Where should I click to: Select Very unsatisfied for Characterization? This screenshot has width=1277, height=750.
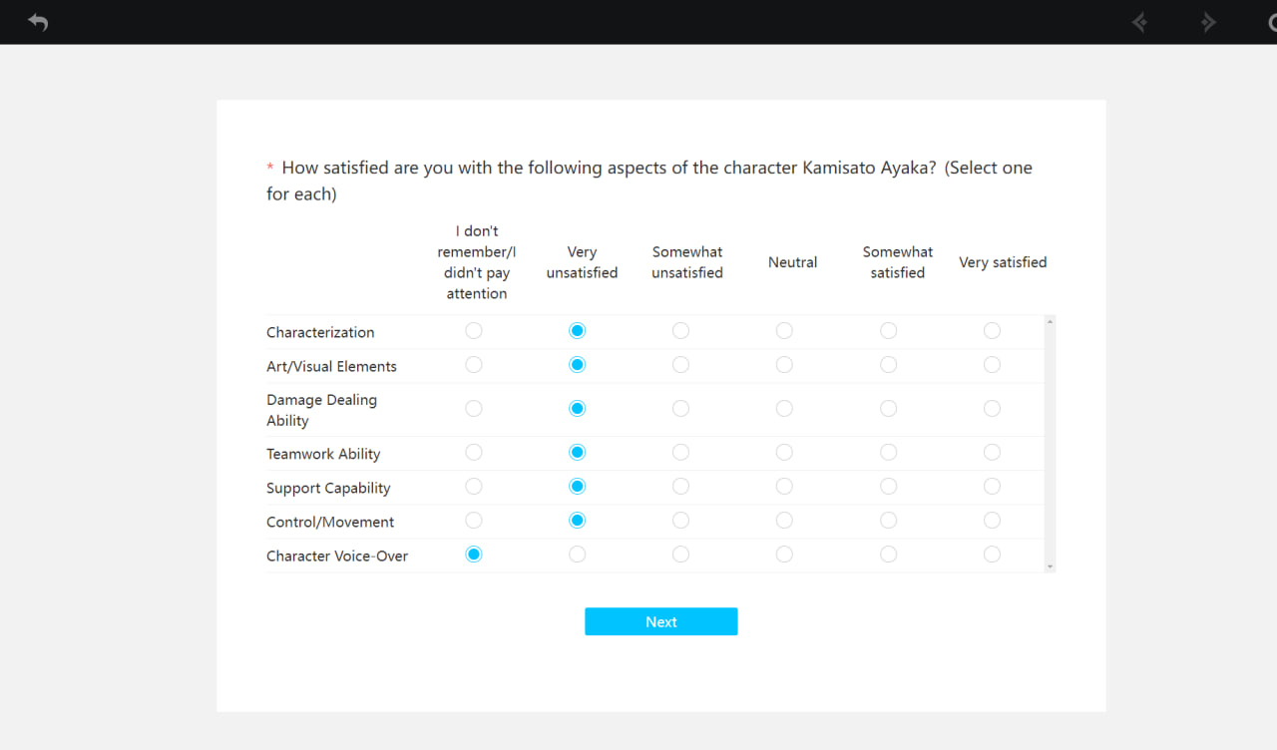tap(578, 331)
